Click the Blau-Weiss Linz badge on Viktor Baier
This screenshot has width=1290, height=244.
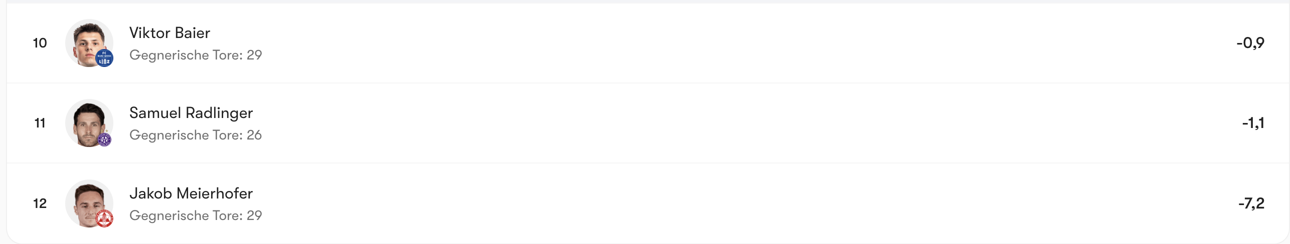pos(104,59)
